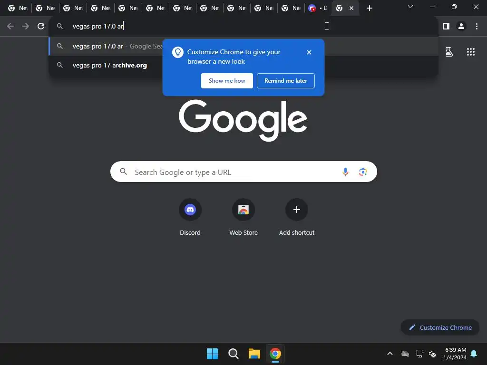Image resolution: width=487 pixels, height=365 pixels.
Task: Open a new tab with plus button
Action: pyautogui.click(x=369, y=8)
